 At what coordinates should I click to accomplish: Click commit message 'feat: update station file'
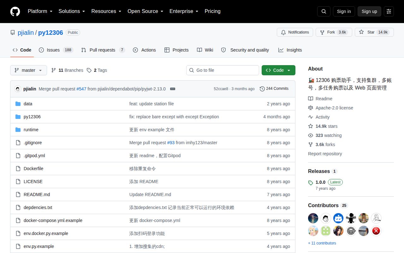(x=151, y=104)
